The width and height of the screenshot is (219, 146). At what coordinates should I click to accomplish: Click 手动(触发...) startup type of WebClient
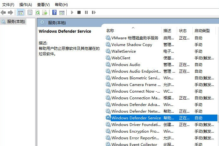pos(204,58)
